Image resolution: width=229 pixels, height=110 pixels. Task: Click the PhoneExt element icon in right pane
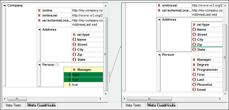(x=194, y=85)
